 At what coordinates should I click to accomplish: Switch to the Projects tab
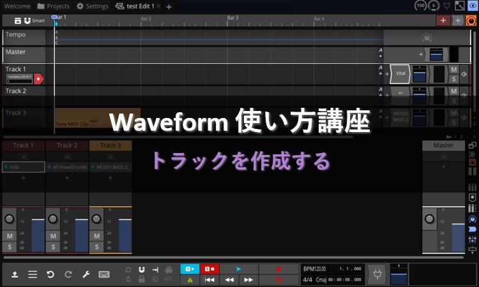coord(54,6)
